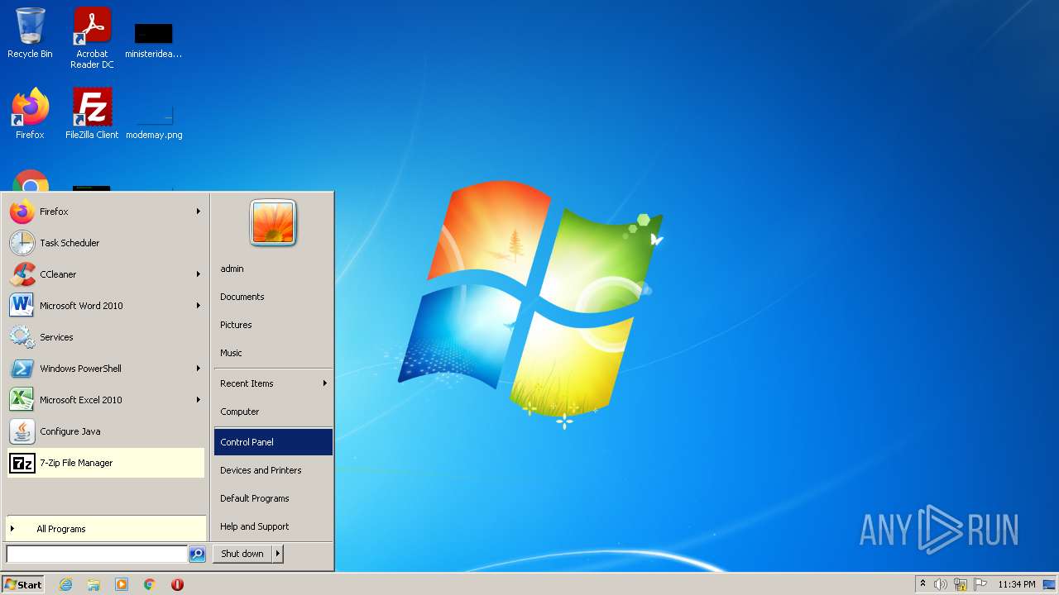The width and height of the screenshot is (1059, 595).
Task: Expand Windows PowerShell jump list arrow
Action: (199, 369)
